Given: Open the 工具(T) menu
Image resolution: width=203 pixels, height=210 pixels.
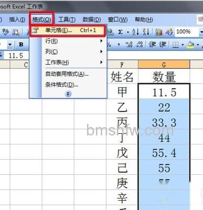Looking at the screenshot, I should 67,19.
